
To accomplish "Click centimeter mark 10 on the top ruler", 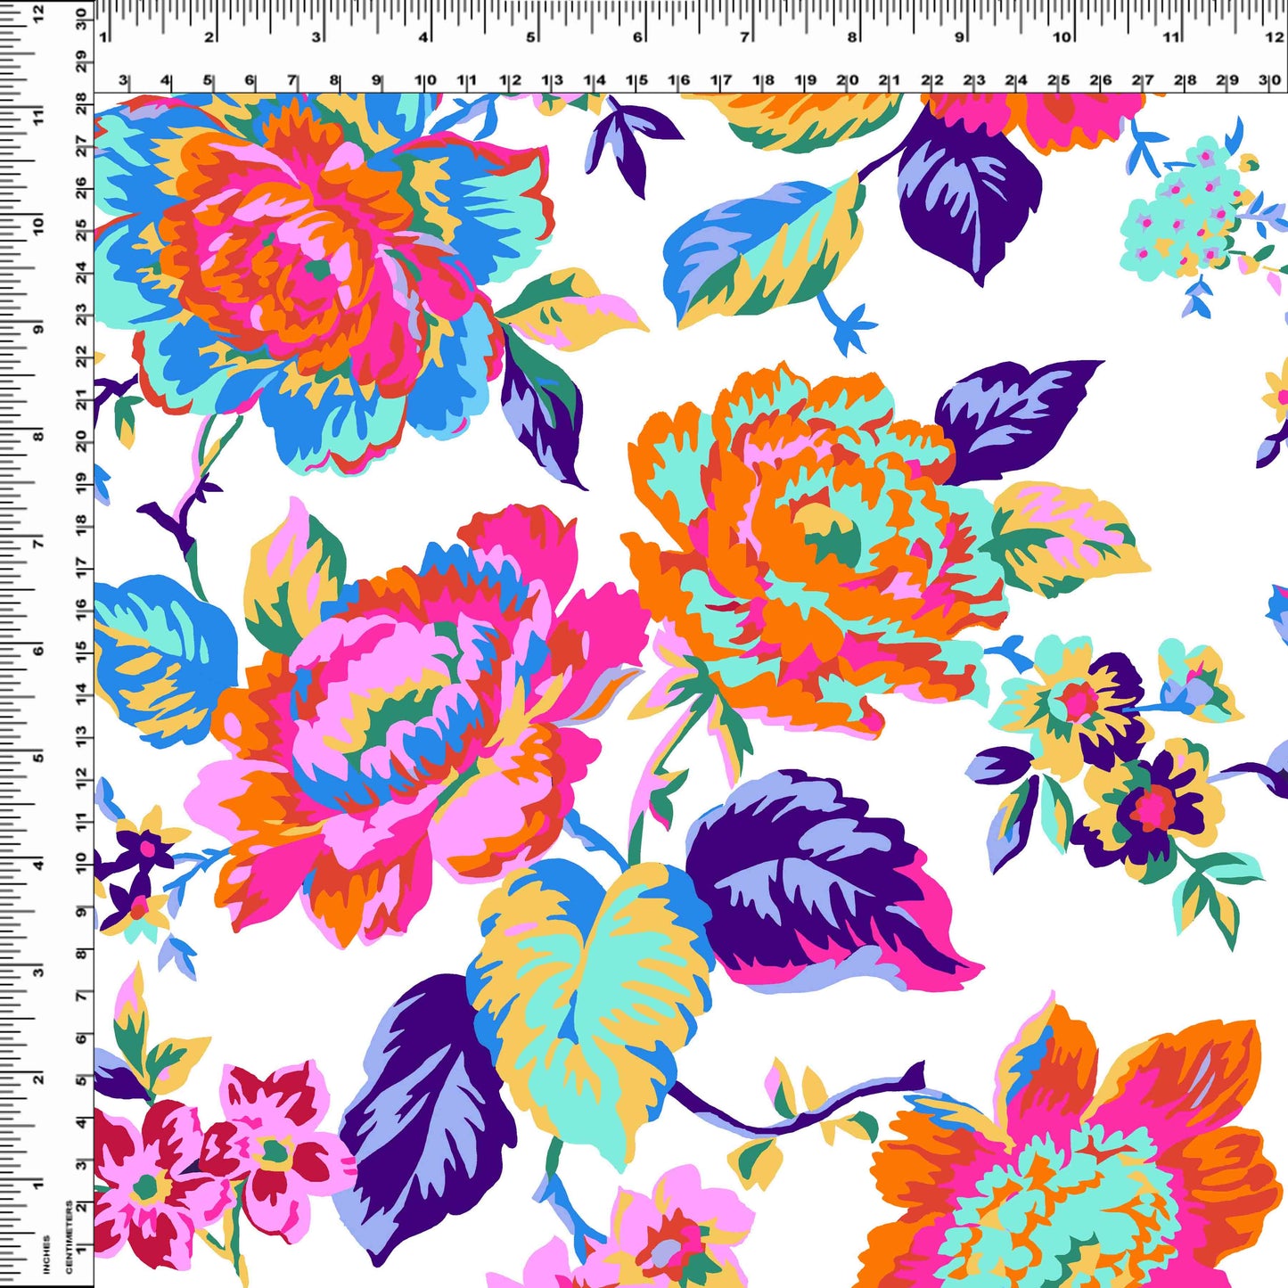I will tap(425, 80).
